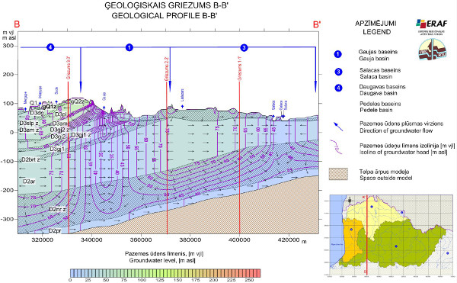
Task: Click the circle 4 marker on profile top line
Action: [x=50, y=47]
